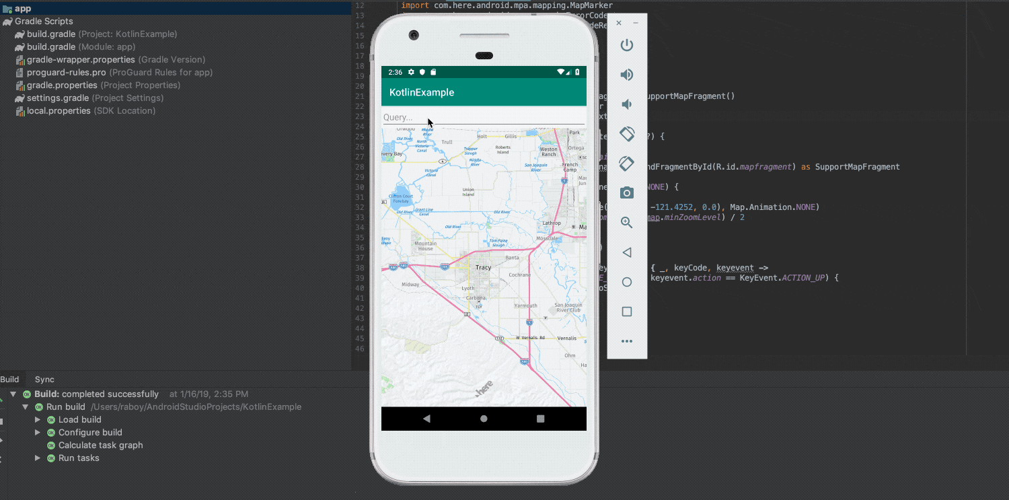This screenshot has width=1009, height=500.
Task: Tap the Wi-Fi icon in the phone status bar
Action: [560, 72]
